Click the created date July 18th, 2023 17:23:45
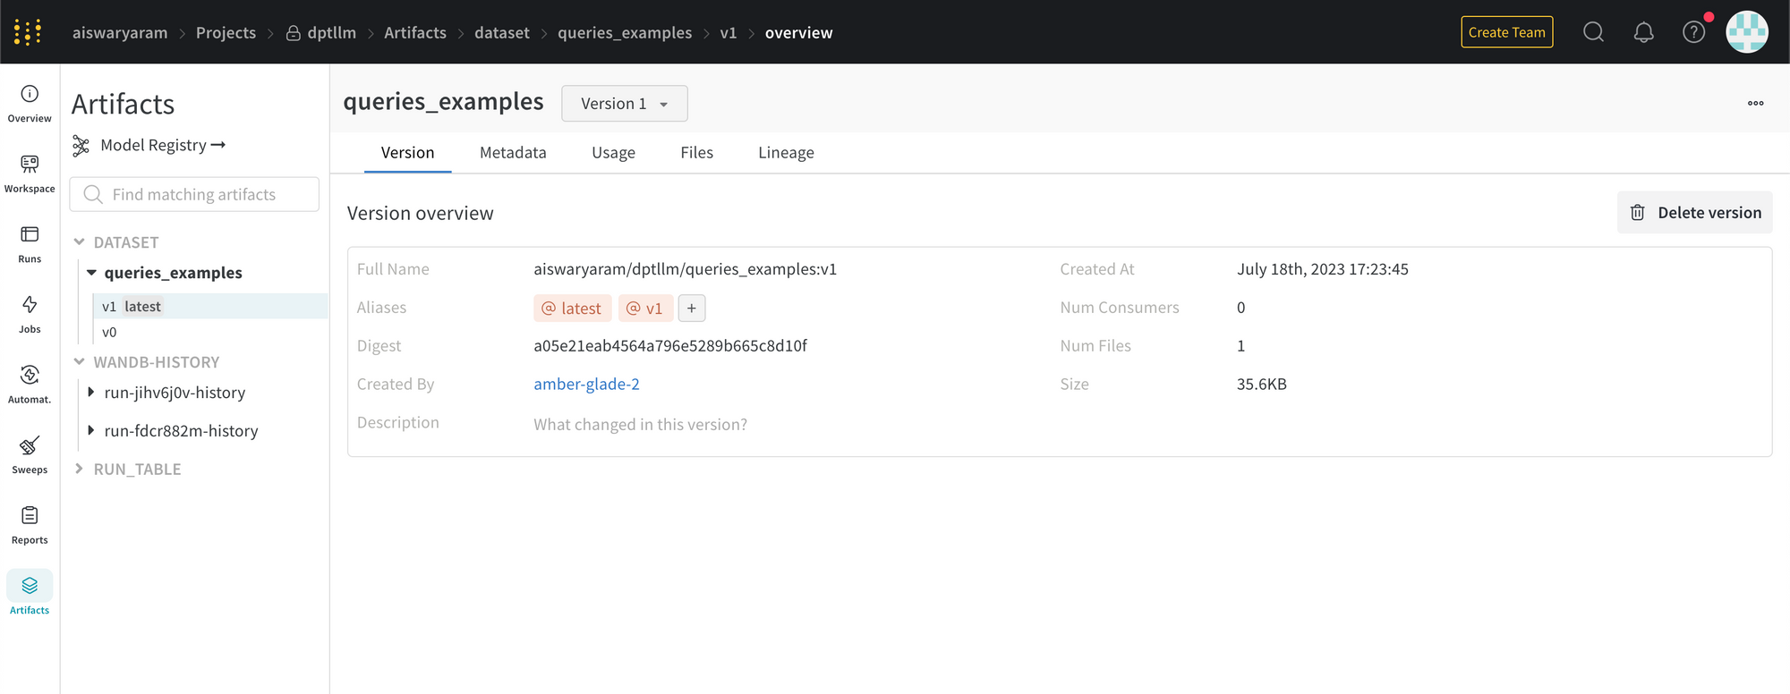 click(x=1323, y=269)
